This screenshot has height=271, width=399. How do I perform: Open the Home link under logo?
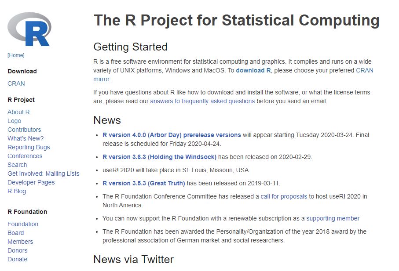click(x=16, y=55)
